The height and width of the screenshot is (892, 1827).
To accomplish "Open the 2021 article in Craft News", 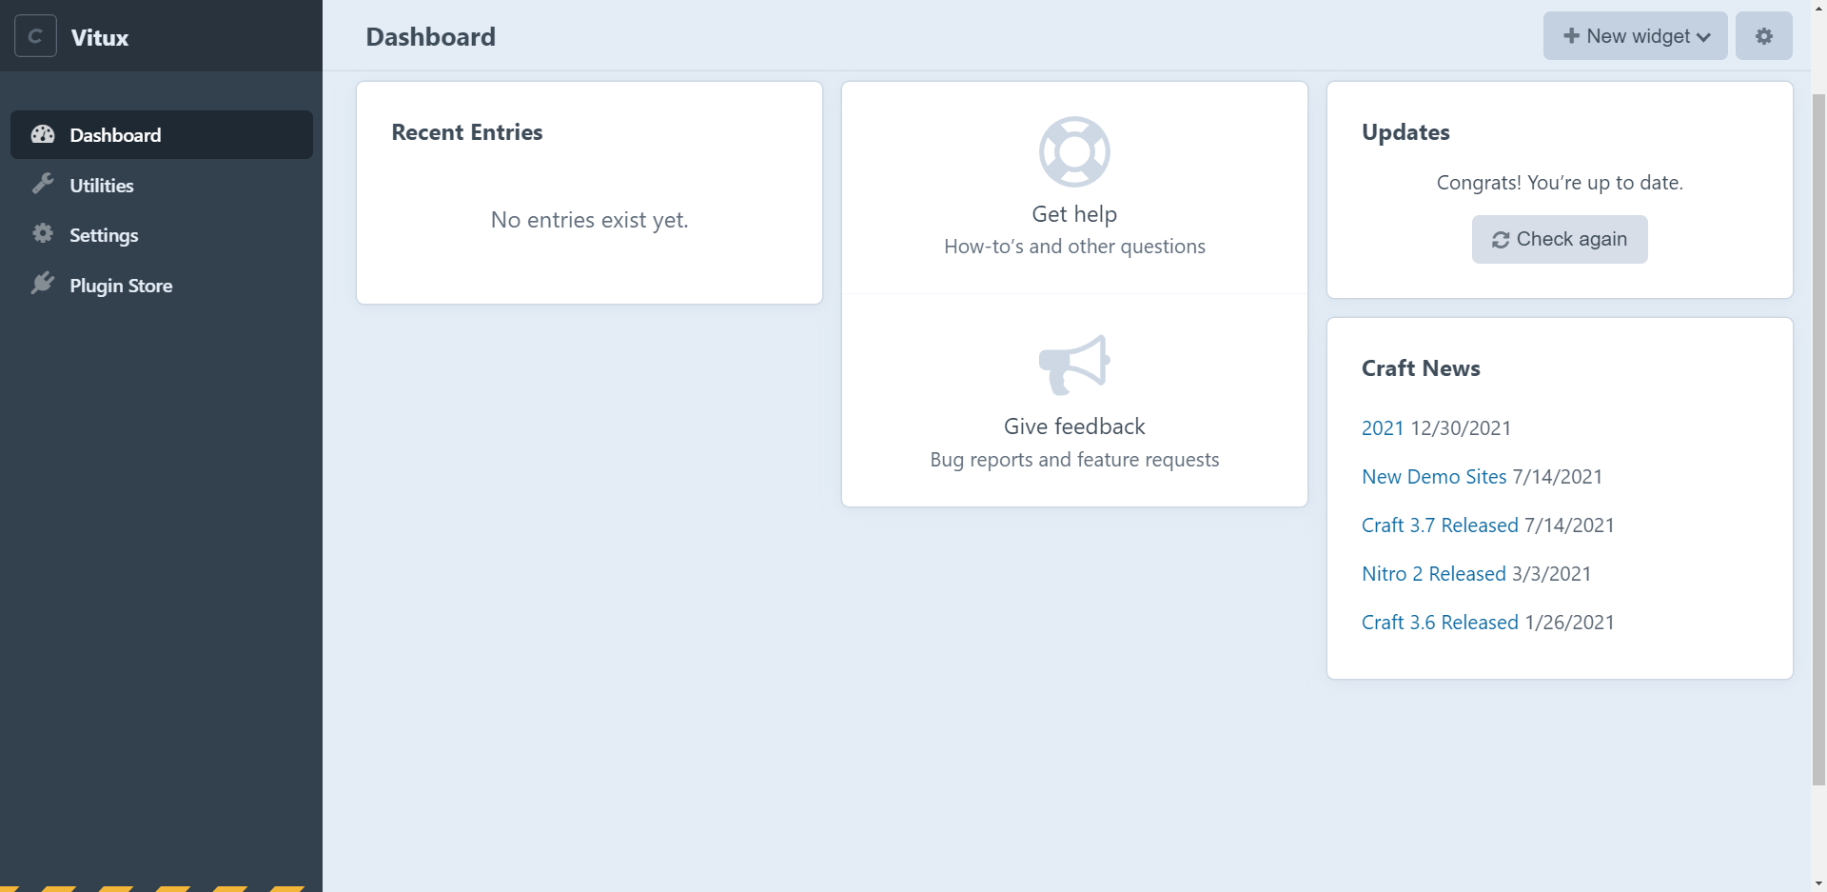I will click(1382, 428).
